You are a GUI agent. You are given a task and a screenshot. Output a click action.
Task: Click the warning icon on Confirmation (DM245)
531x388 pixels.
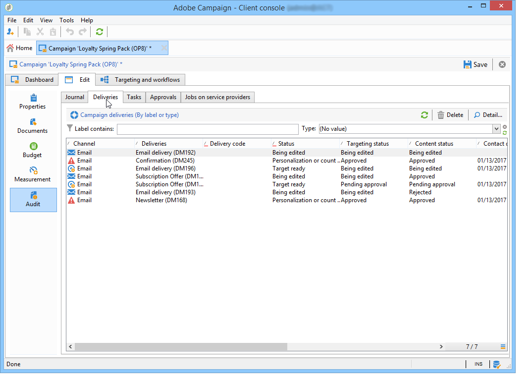(71, 161)
